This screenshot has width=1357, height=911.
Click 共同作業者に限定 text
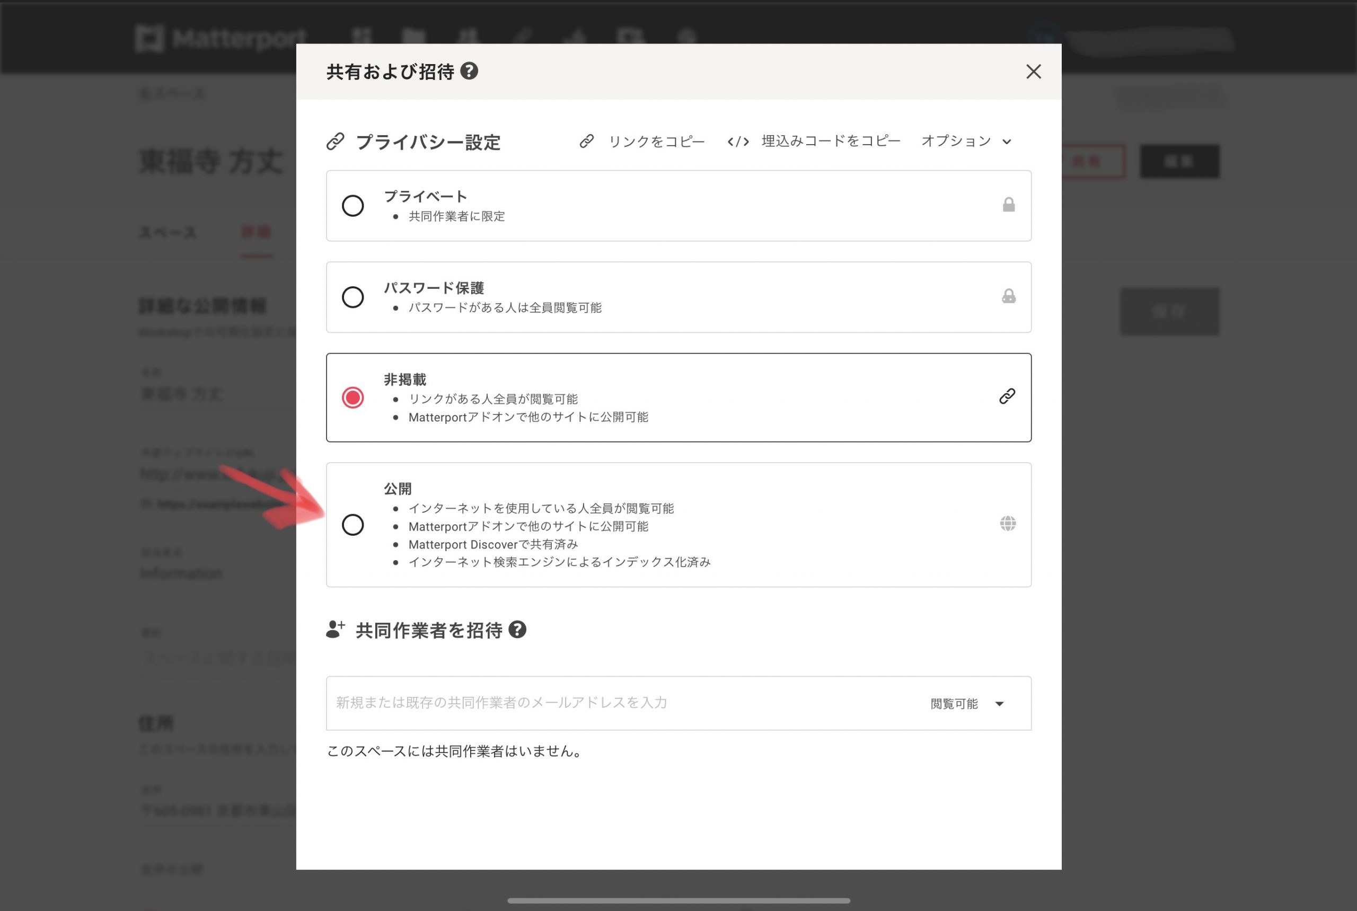[457, 217]
